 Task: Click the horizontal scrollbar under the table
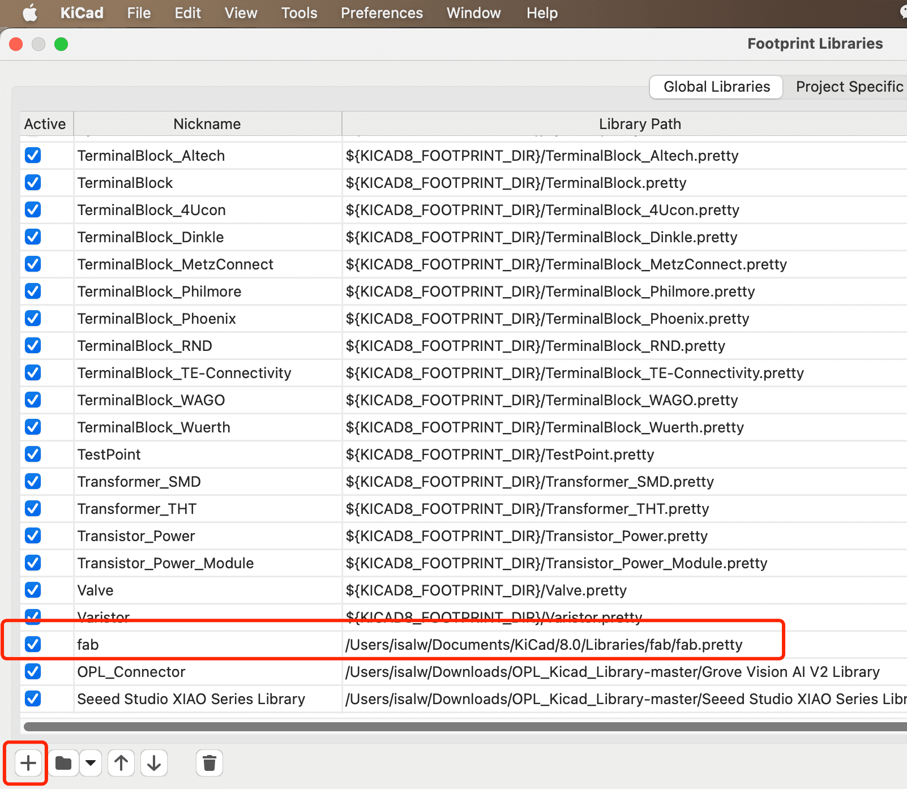(x=465, y=726)
